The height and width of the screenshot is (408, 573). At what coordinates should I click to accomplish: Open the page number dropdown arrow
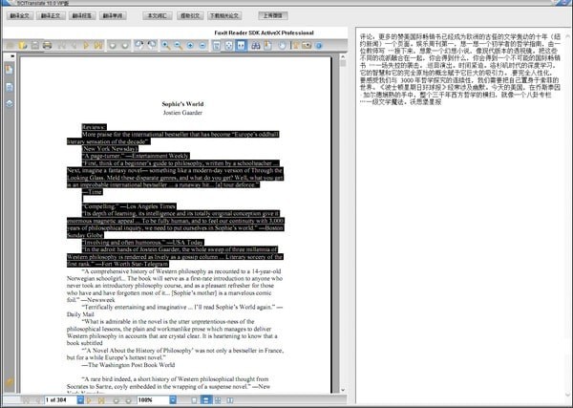(80, 400)
